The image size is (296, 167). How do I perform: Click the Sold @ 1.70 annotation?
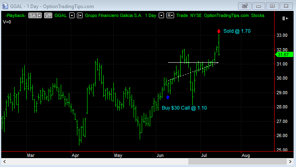tap(237, 31)
